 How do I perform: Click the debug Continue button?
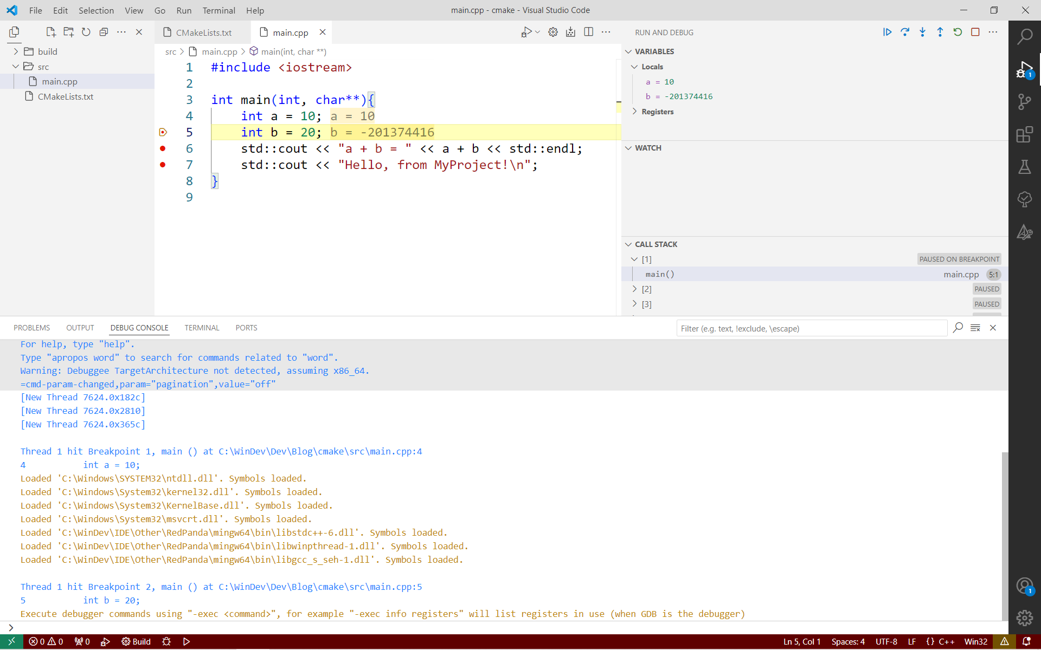[x=887, y=32]
